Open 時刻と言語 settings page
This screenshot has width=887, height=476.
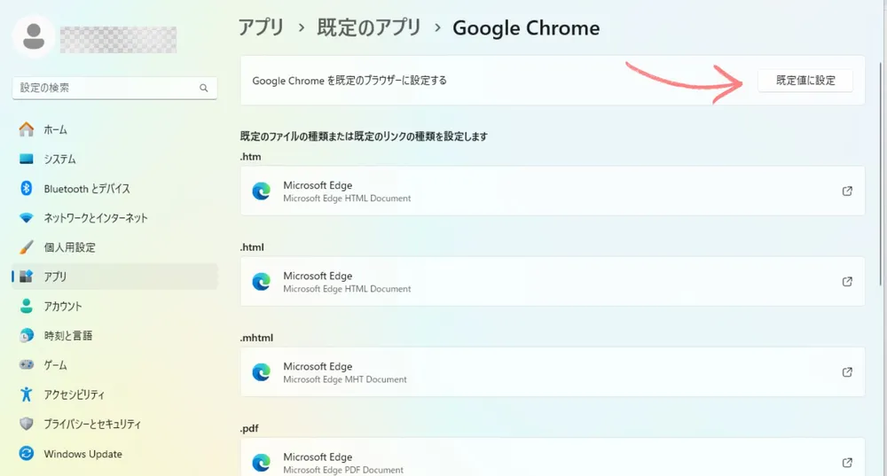tap(114, 335)
